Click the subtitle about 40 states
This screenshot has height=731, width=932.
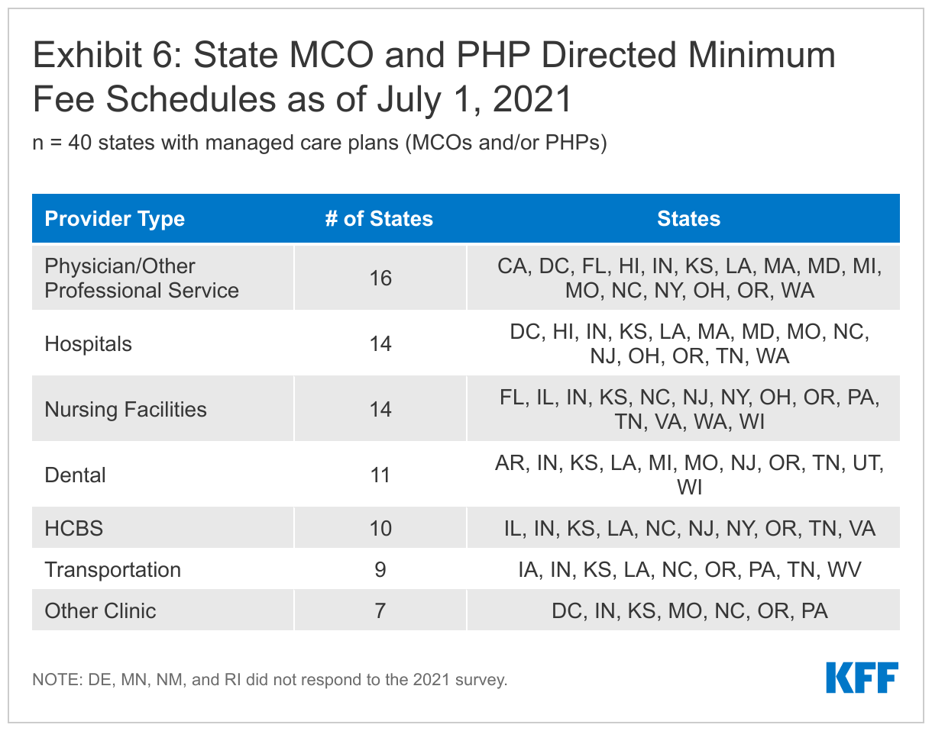319,143
